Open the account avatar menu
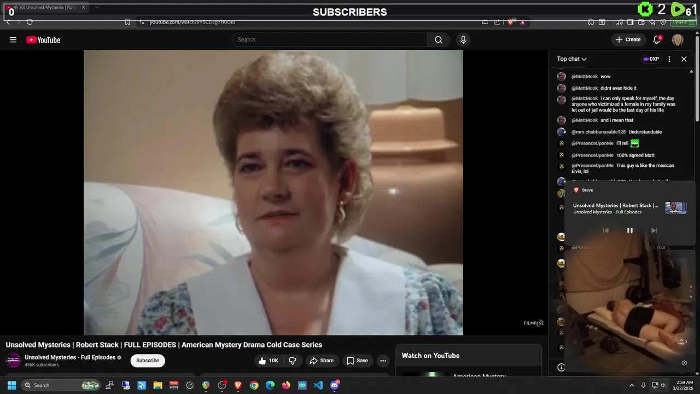Image resolution: width=700 pixels, height=394 pixels. point(678,40)
